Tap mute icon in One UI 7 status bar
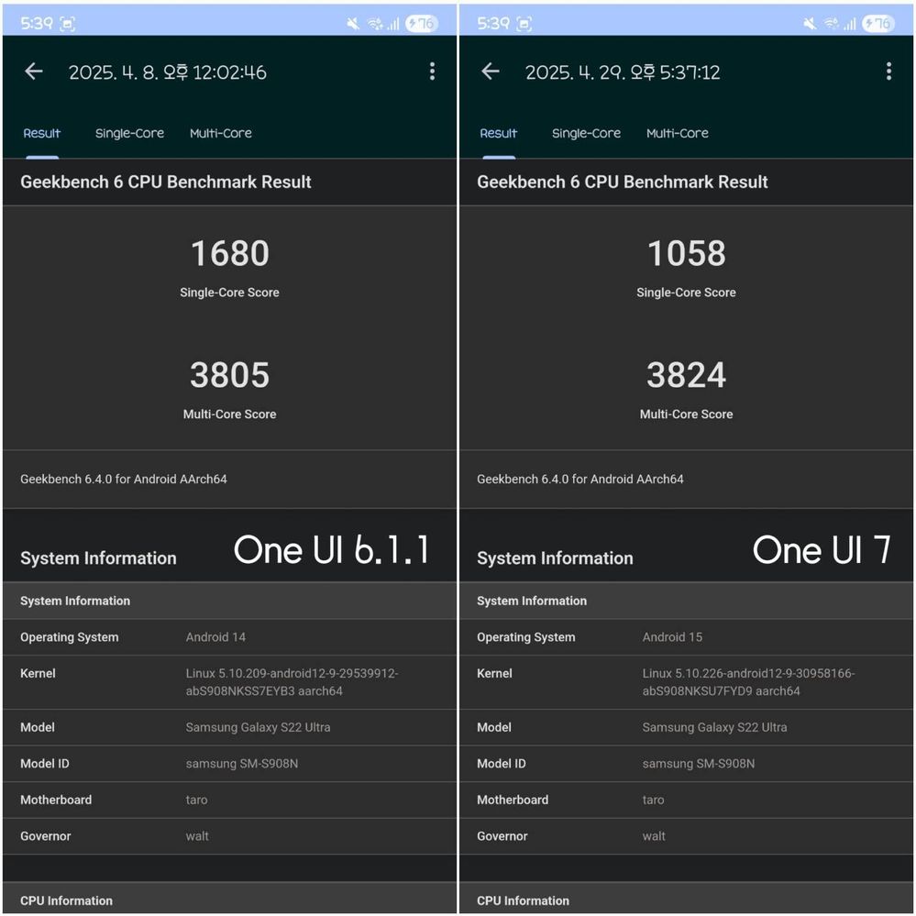 (x=810, y=23)
